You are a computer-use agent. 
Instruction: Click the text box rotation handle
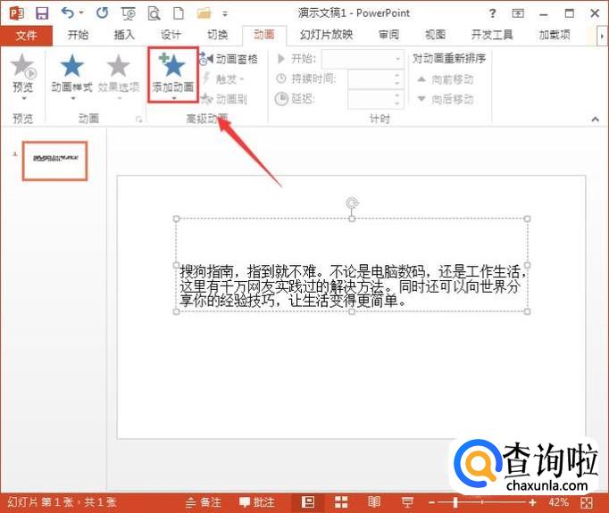click(352, 203)
